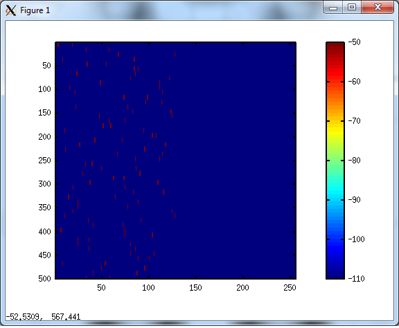399x328 pixels.
Task: Click the cursor coordinates readout at bottom left
Action: click(43, 317)
